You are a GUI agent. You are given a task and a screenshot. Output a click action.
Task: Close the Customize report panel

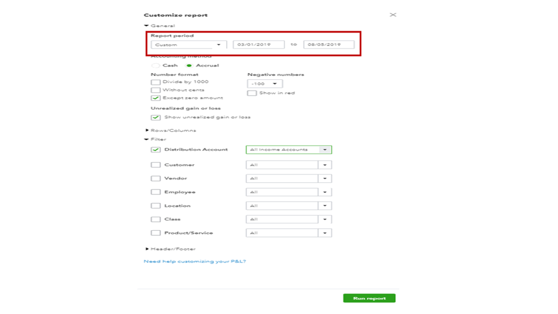point(393,15)
